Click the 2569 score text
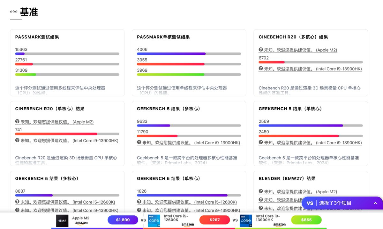This screenshot has height=229, width=383. (264, 121)
